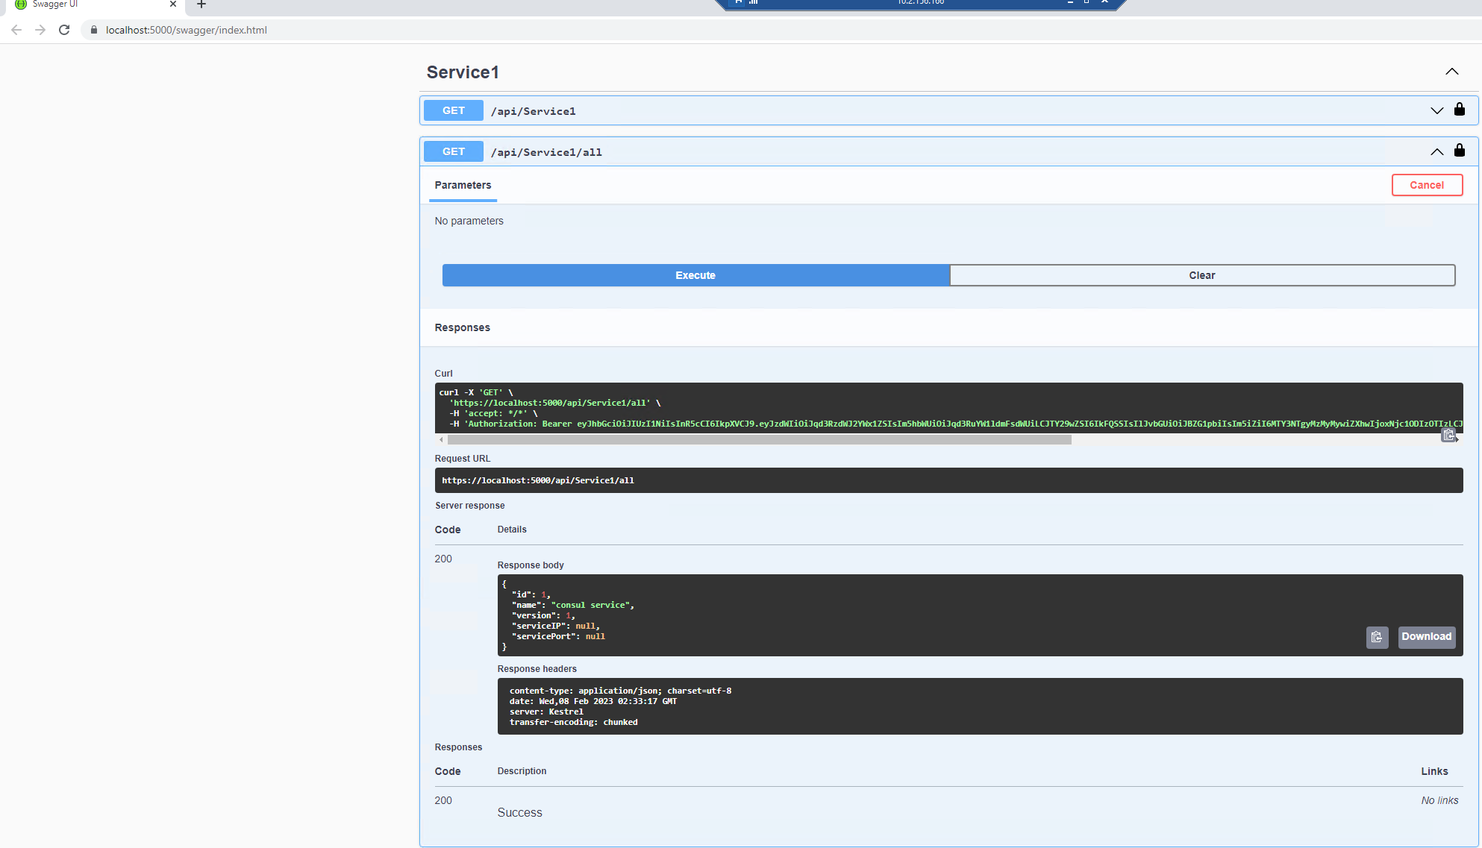Click the Server response label
The image size is (1482, 848).
point(469,506)
